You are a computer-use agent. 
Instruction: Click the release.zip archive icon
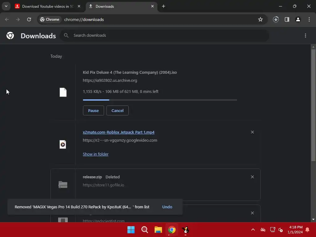click(63, 185)
